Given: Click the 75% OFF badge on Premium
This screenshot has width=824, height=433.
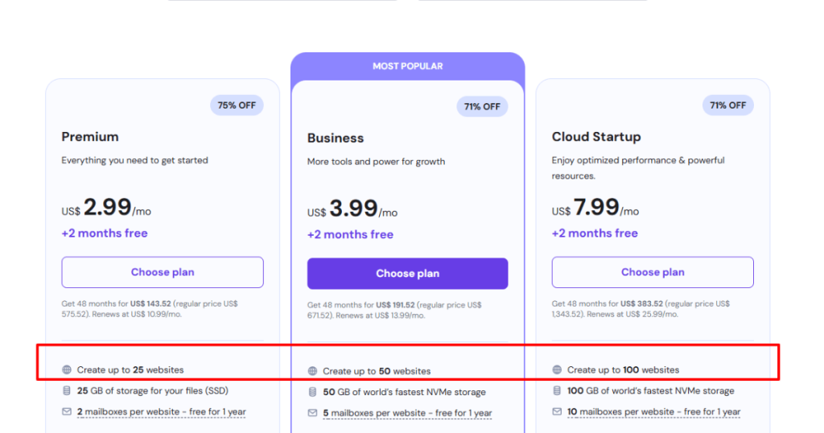Looking at the screenshot, I should [237, 105].
